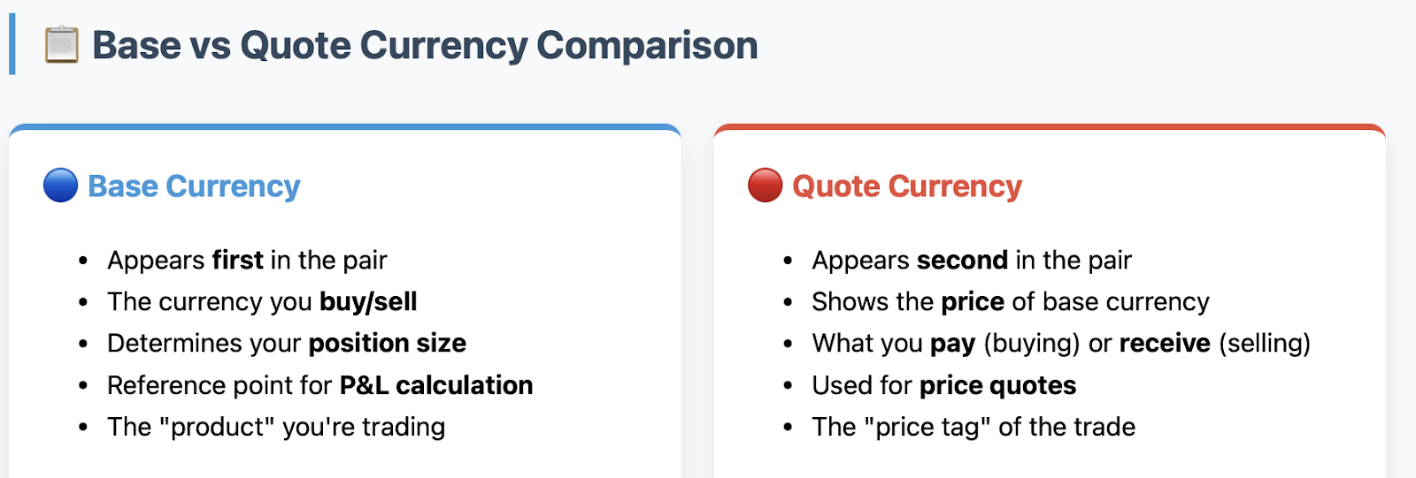Screen dimensions: 1416x478
Task: Click "The currency you buy/sell" line
Action: [x=262, y=302]
